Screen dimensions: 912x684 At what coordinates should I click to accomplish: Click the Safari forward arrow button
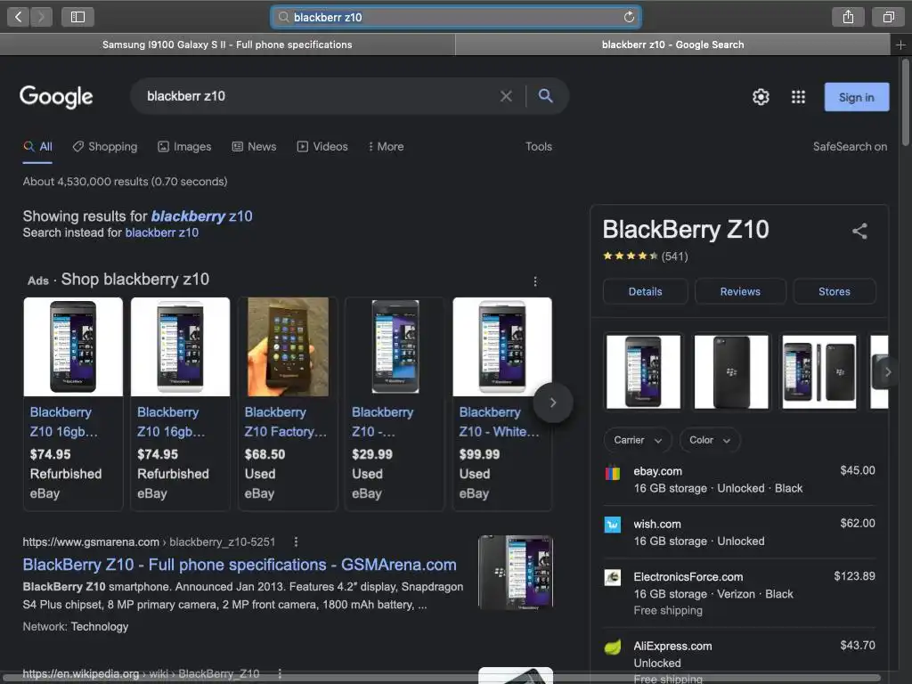pos(41,17)
